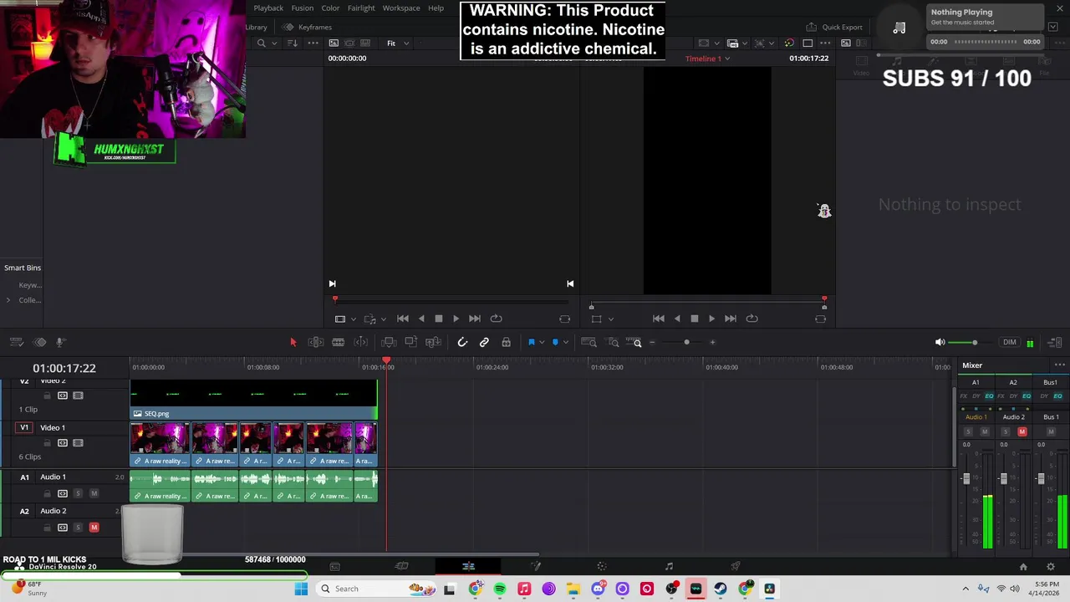Stop playback in the source viewer
Image resolution: width=1070 pixels, height=602 pixels.
[438, 319]
